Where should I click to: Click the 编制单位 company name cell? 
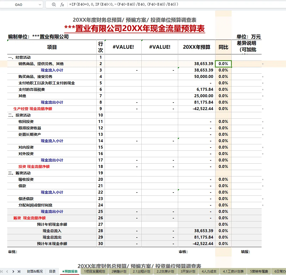pyautogui.click(x=38, y=37)
